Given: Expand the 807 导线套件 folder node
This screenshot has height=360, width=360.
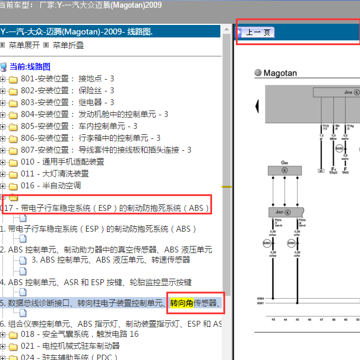Looking at the screenshot, I should 2,151.
